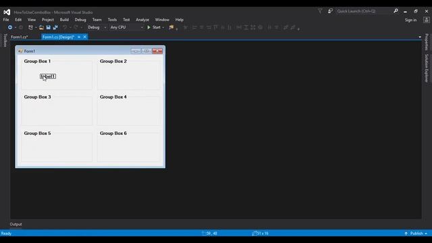Click the Find in Files icon after Start
Viewport: 432px width, 243px height.
tap(171, 27)
